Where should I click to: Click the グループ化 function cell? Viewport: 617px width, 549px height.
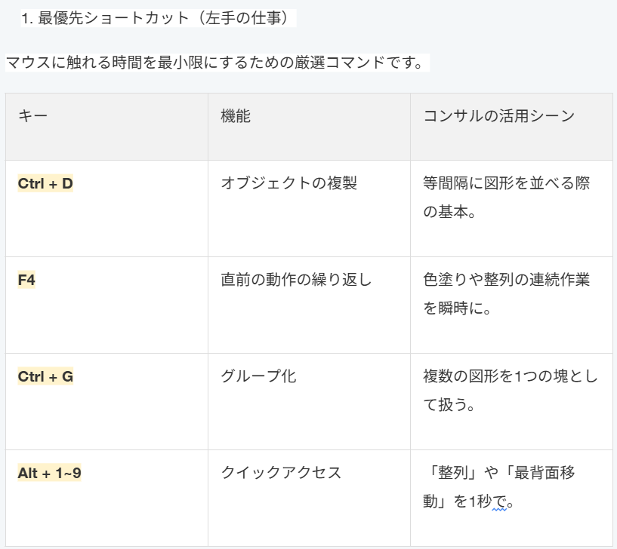click(258, 376)
